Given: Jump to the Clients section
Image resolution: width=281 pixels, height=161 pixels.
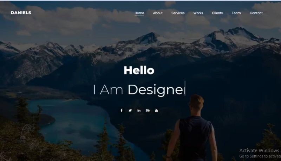Looking at the screenshot, I should pyautogui.click(x=217, y=13).
